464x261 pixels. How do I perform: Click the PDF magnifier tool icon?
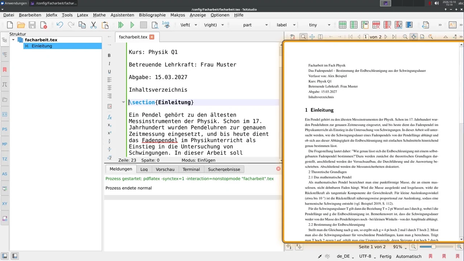(x=303, y=37)
